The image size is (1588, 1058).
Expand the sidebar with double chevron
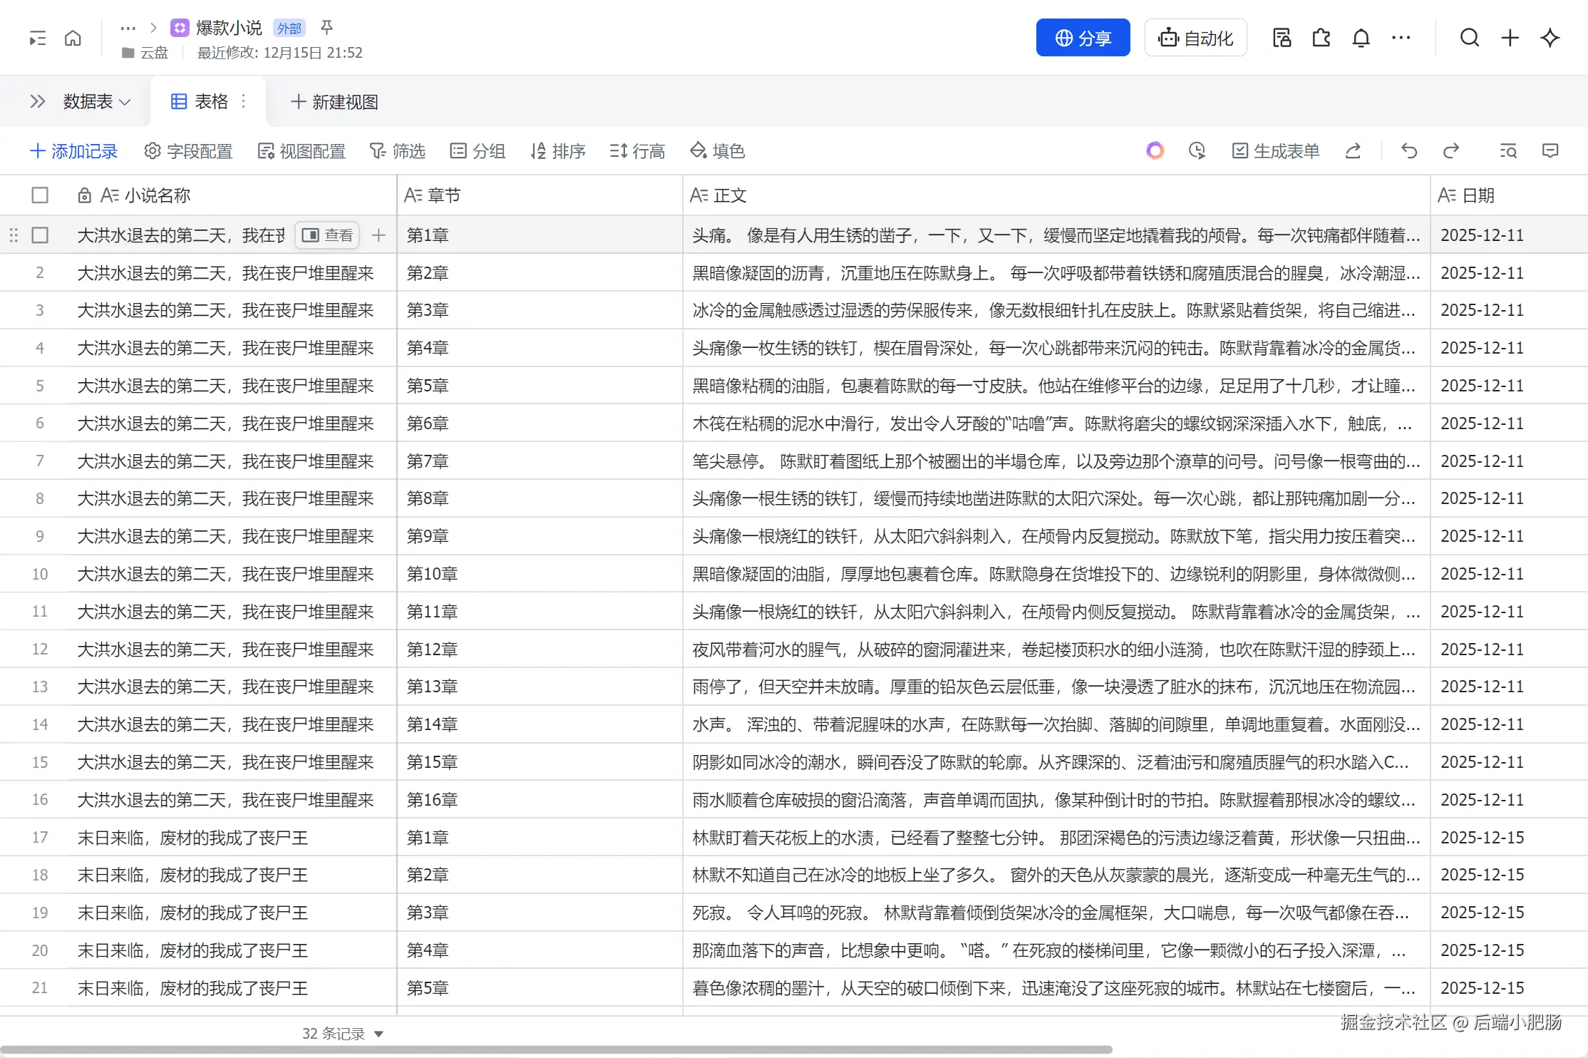tap(37, 102)
